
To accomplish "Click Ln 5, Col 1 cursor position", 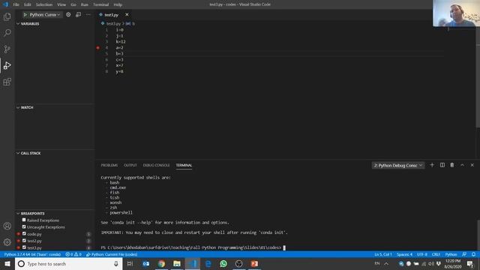I will click(383, 254).
